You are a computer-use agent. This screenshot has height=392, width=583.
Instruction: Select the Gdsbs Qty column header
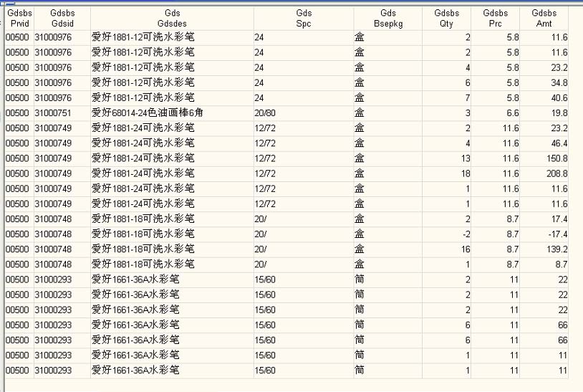[x=446, y=18]
